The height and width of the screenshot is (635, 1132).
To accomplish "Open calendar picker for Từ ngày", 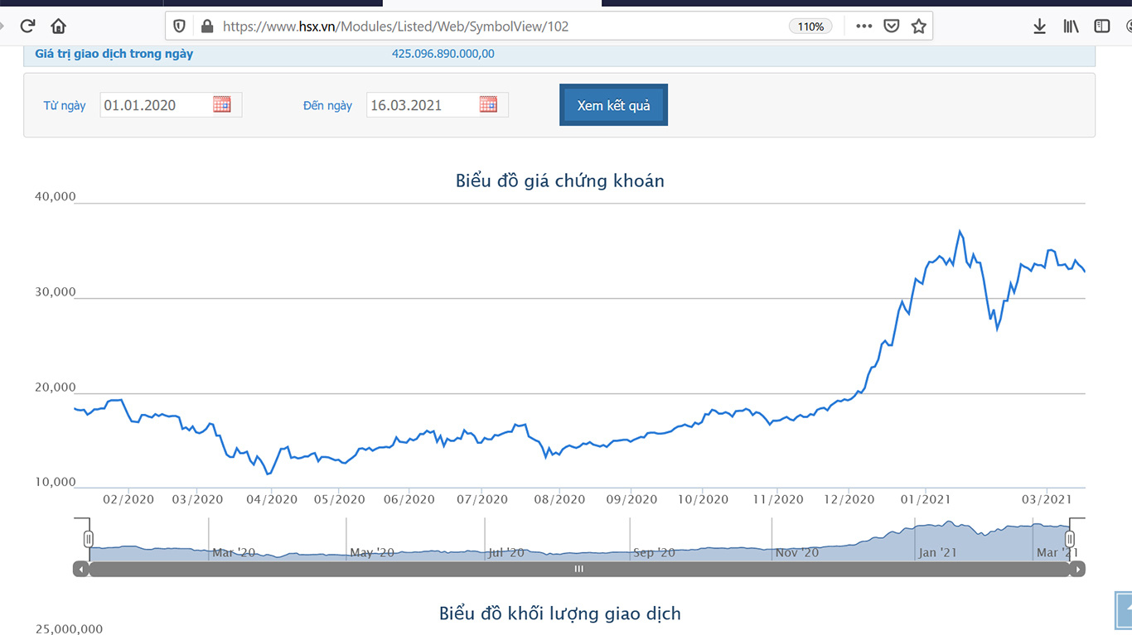I will 221,105.
